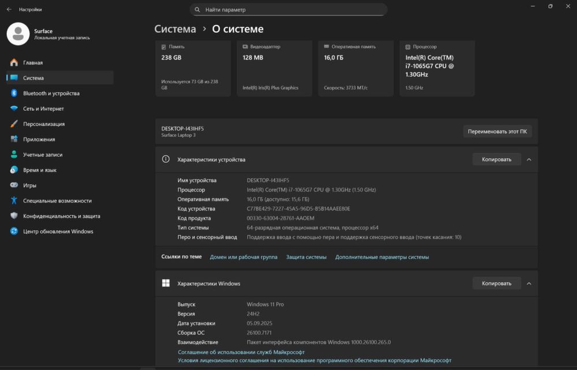Open the Приложения apps icon
The width and height of the screenshot is (577, 370).
14,139
